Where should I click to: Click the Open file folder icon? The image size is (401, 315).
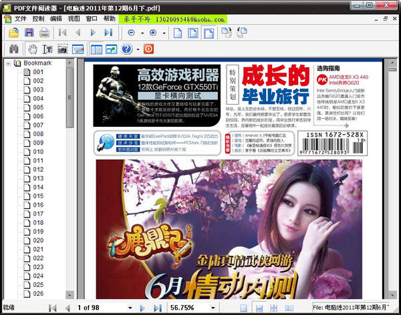click(x=13, y=32)
